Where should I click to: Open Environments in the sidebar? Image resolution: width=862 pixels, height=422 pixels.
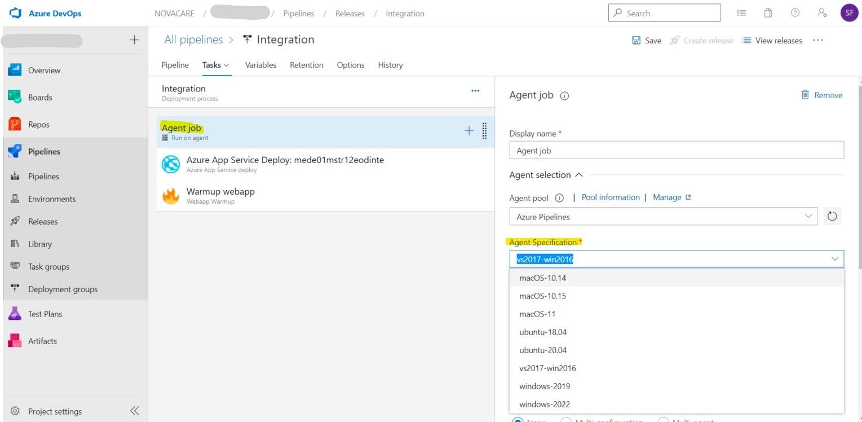point(52,199)
